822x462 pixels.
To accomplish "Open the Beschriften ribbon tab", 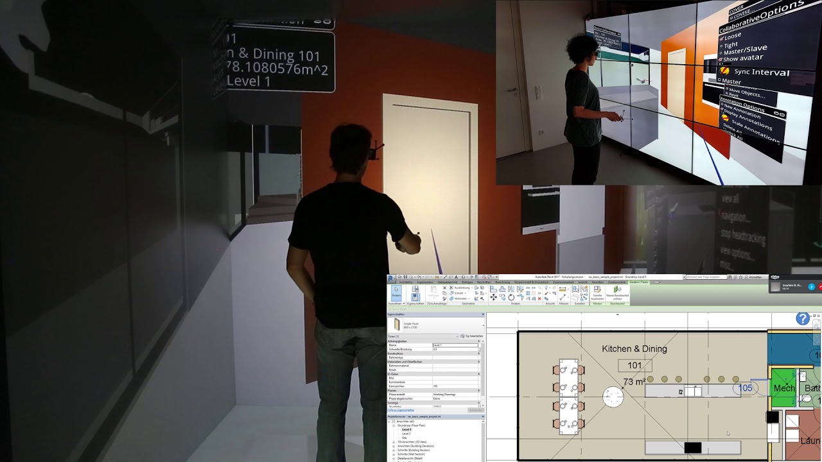I will 484,282.
